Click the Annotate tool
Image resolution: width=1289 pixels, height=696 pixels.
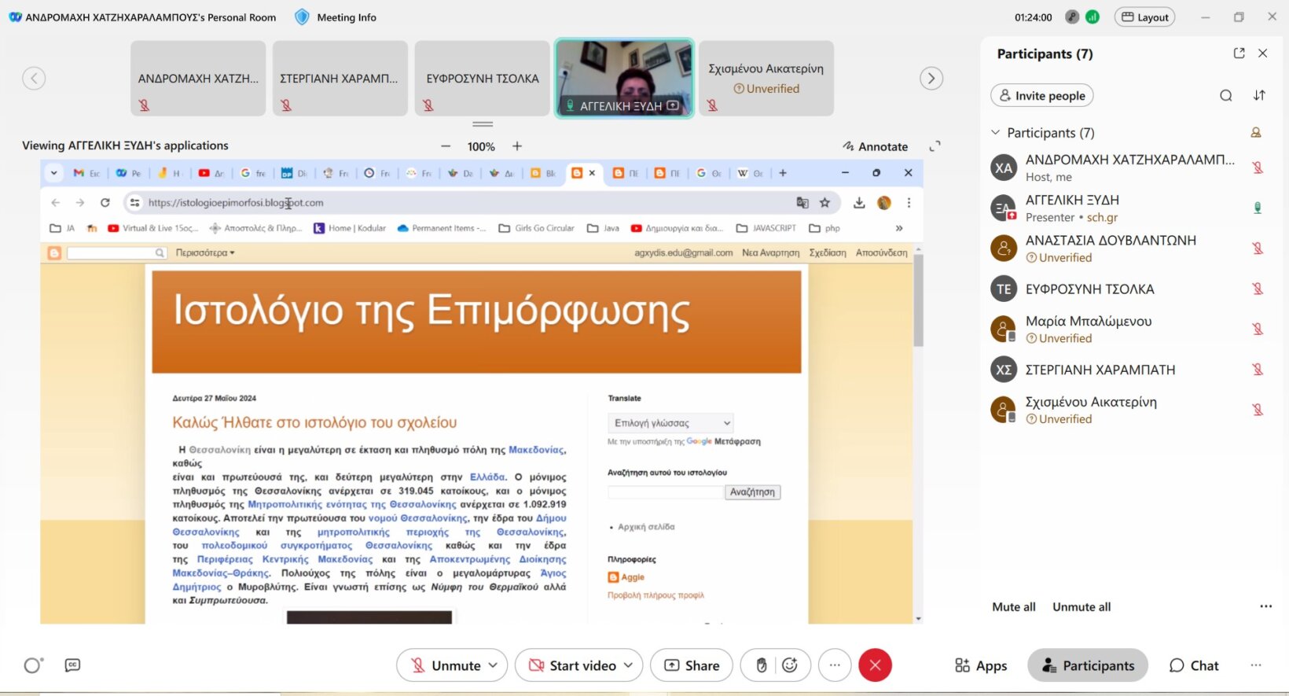tap(875, 146)
